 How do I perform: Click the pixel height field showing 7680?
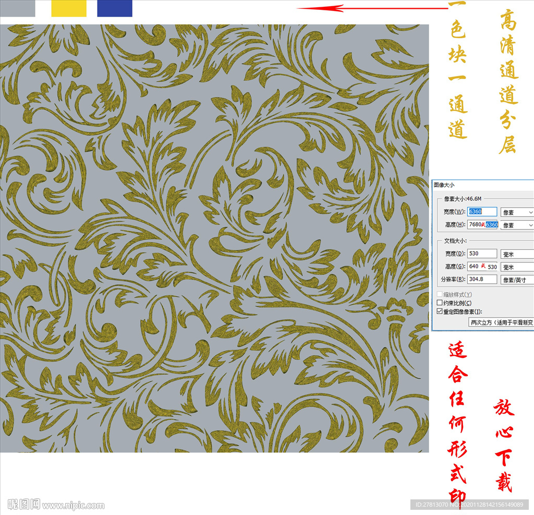483,224
